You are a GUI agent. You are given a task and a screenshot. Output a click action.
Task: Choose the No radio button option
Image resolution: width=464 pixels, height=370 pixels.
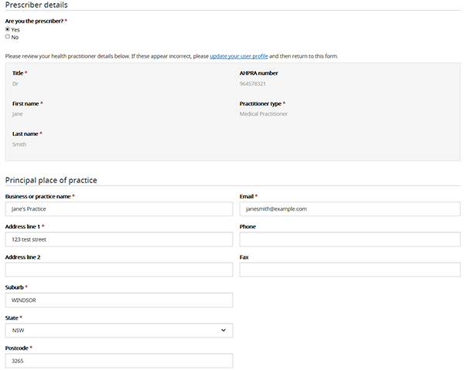click(x=8, y=36)
